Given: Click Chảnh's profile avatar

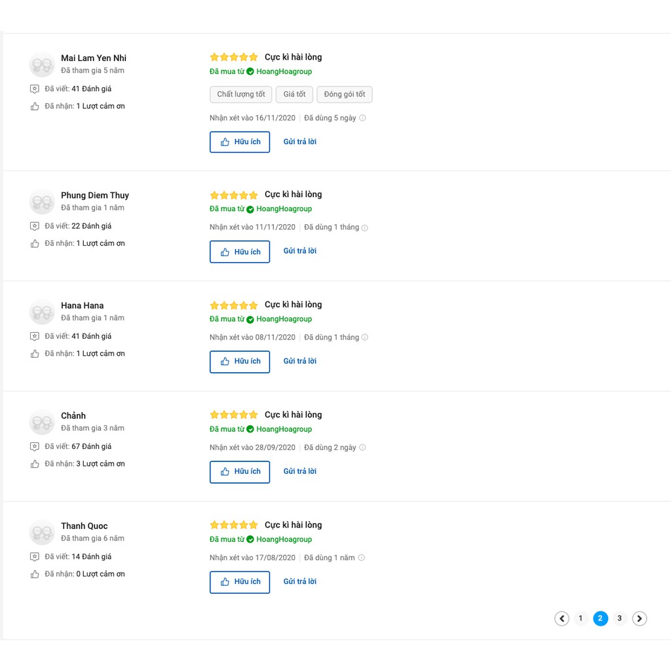Looking at the screenshot, I should tap(42, 422).
